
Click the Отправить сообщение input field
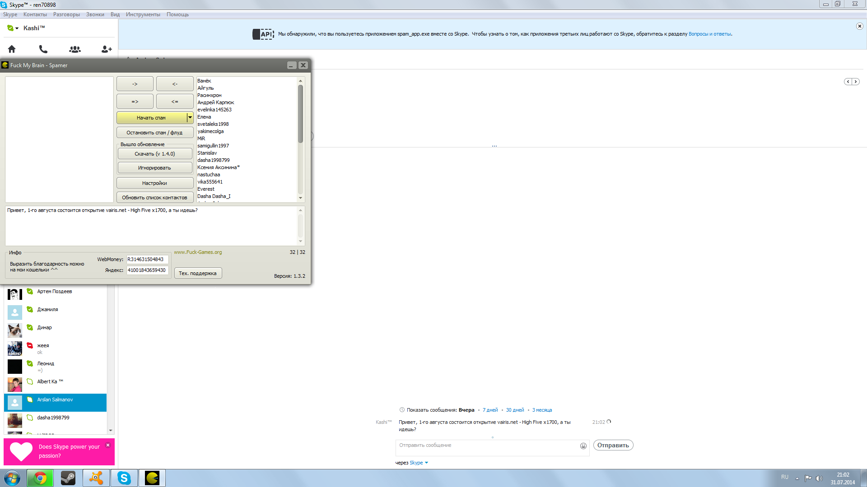pyautogui.click(x=487, y=447)
